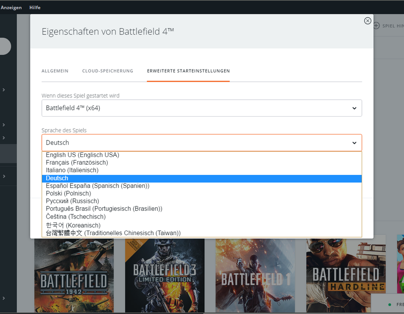Collapse the Sprache des Spiels dropdown
The width and height of the screenshot is (404, 314).
click(x=202, y=143)
